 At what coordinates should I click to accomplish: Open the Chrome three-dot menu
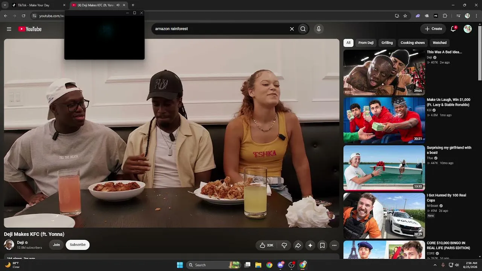click(x=476, y=16)
